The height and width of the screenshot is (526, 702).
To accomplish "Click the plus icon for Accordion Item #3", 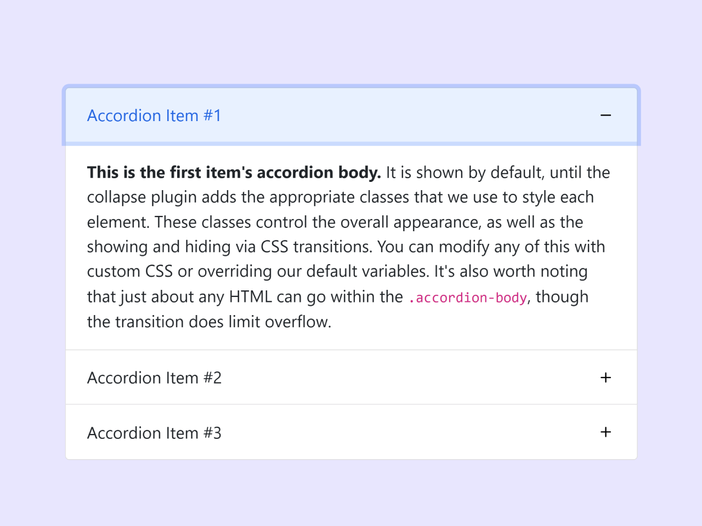I will (x=605, y=432).
